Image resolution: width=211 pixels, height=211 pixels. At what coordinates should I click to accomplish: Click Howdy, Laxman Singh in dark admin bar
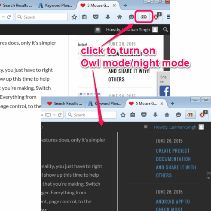[x=175, y=127]
